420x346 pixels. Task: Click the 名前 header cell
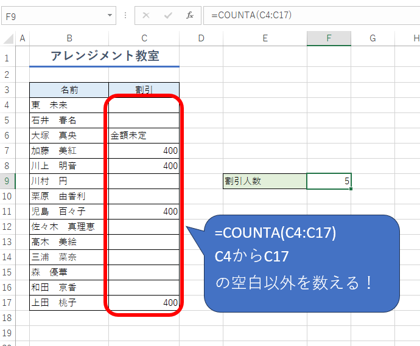(x=69, y=90)
